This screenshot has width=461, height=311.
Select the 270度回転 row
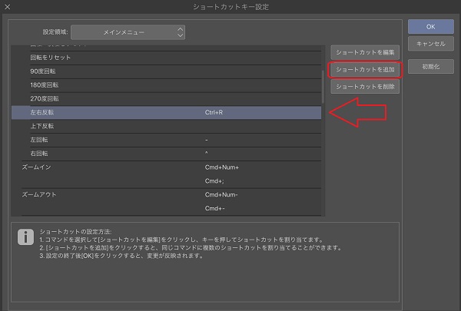[166, 99]
